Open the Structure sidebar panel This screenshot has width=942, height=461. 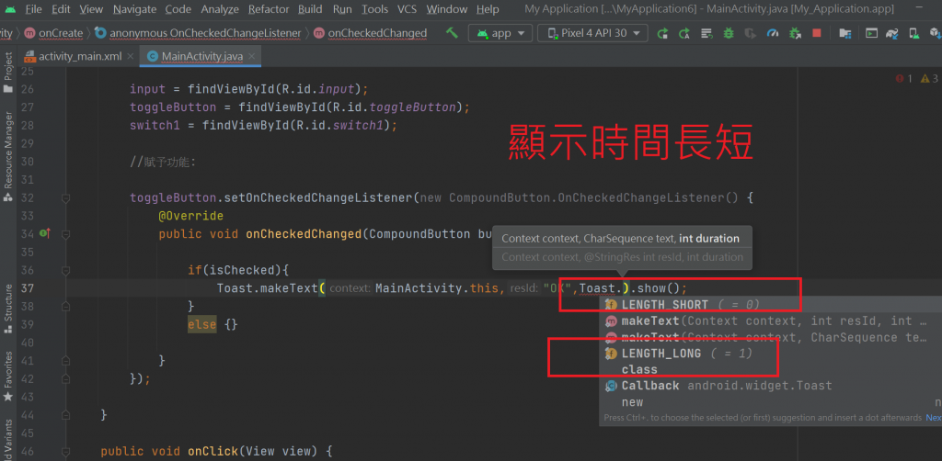point(7,309)
